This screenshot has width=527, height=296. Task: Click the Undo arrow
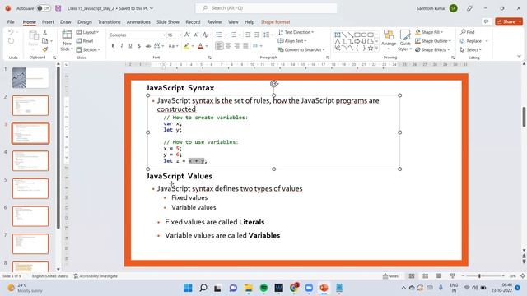(11, 32)
